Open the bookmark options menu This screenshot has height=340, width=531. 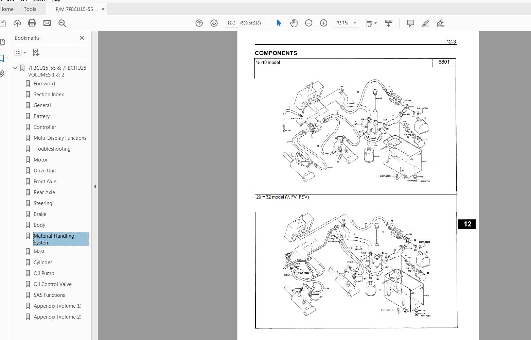point(20,52)
